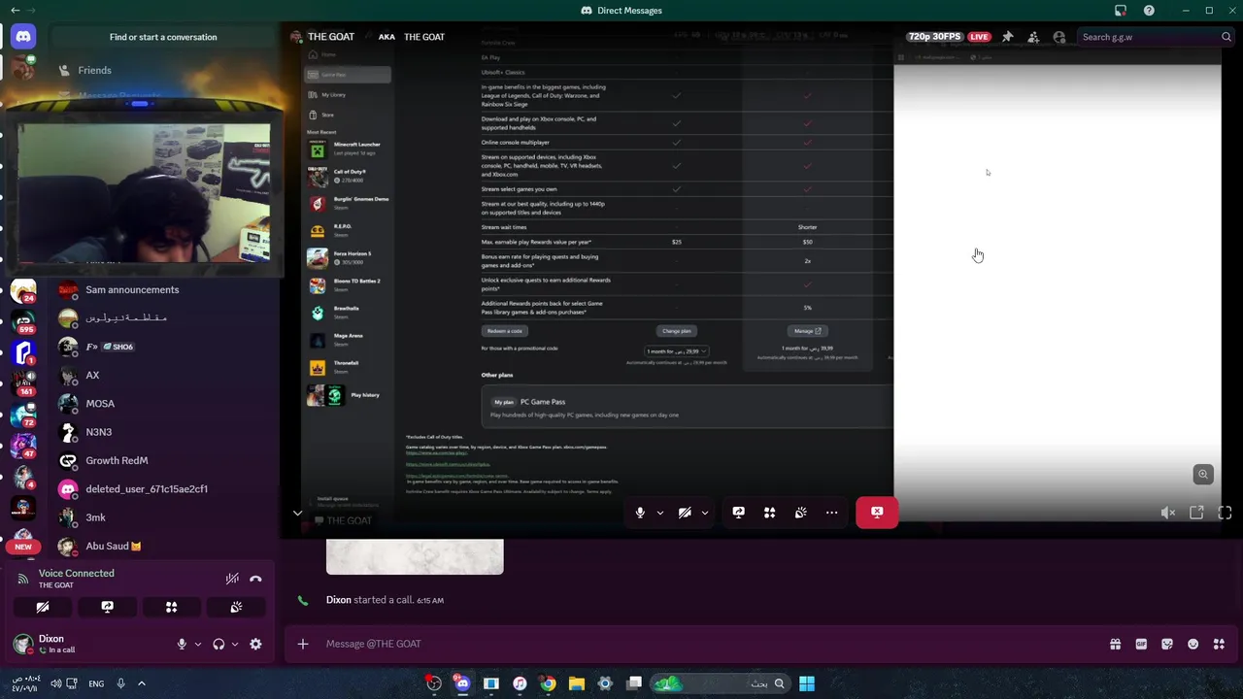Open soundboard from the voice panel

236,607
